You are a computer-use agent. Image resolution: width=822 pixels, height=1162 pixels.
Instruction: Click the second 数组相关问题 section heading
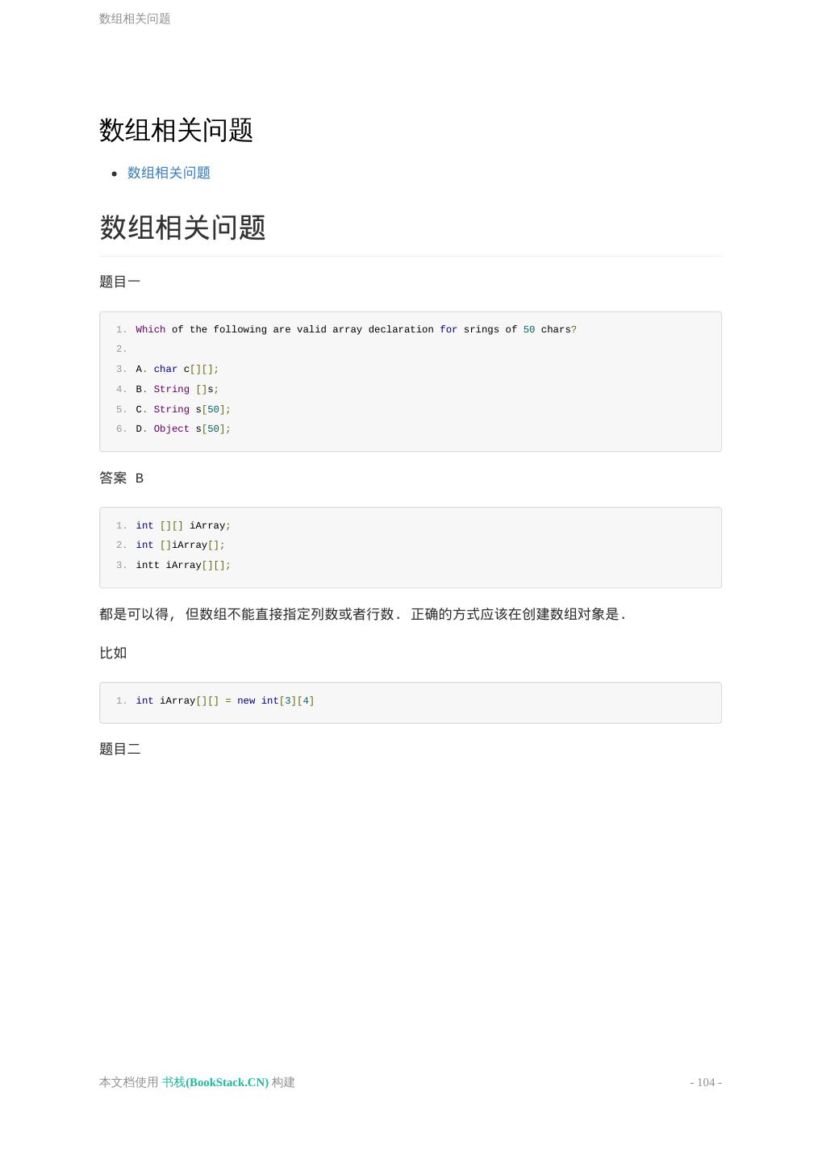click(182, 228)
